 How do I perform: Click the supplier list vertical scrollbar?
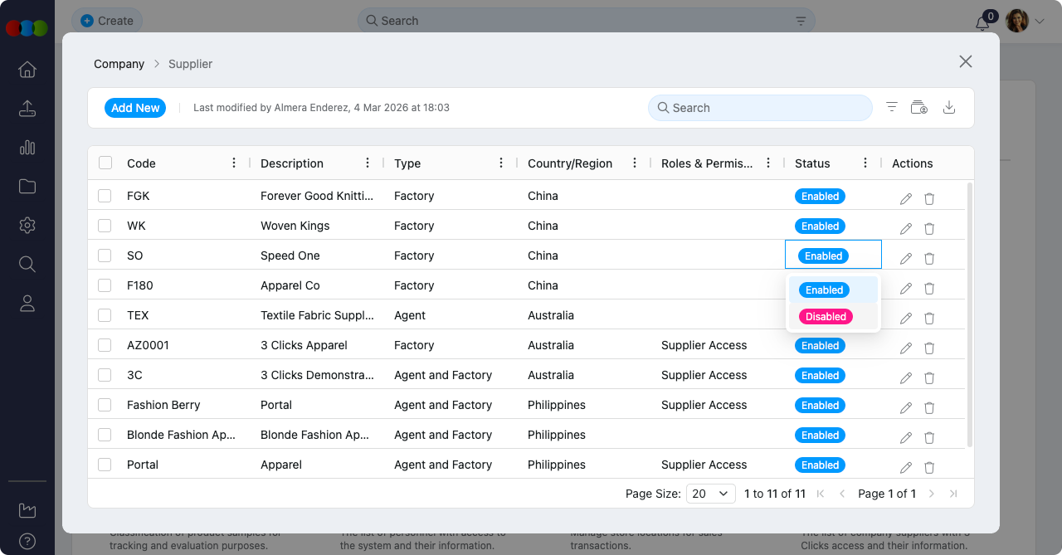click(x=969, y=315)
